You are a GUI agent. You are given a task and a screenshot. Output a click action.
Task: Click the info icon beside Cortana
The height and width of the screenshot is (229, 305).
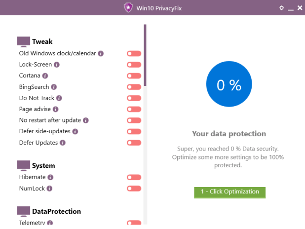coord(45,76)
